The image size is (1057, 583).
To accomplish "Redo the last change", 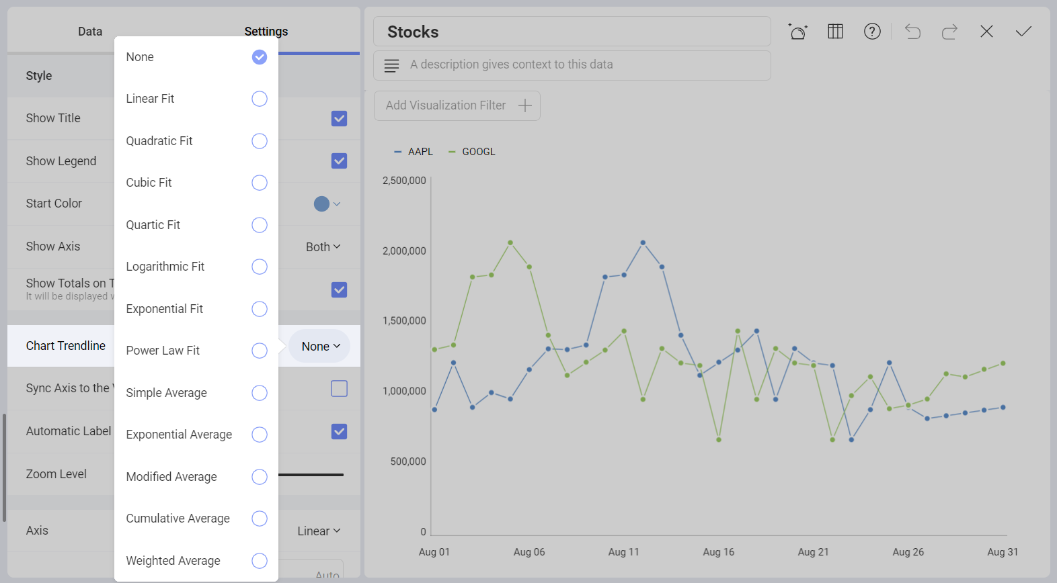I will point(949,32).
